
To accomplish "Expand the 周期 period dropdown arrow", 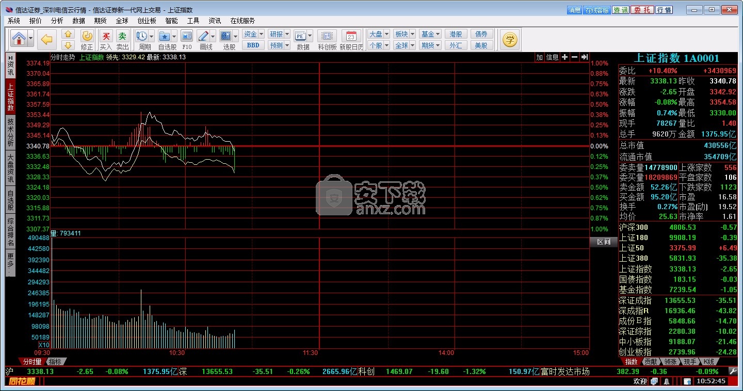I will click(151, 36).
